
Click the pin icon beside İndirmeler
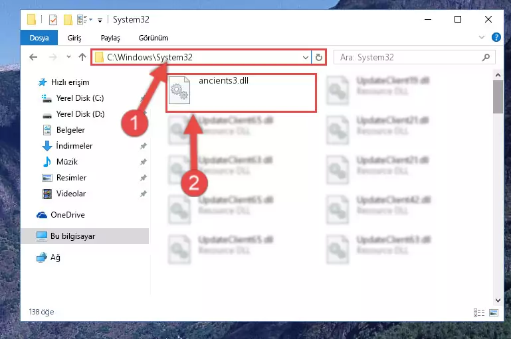pyautogui.click(x=143, y=146)
